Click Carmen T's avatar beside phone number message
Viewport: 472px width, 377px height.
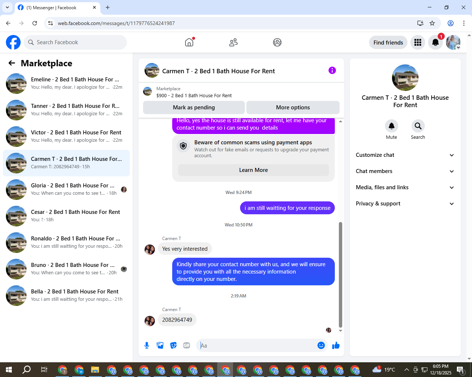150,321
